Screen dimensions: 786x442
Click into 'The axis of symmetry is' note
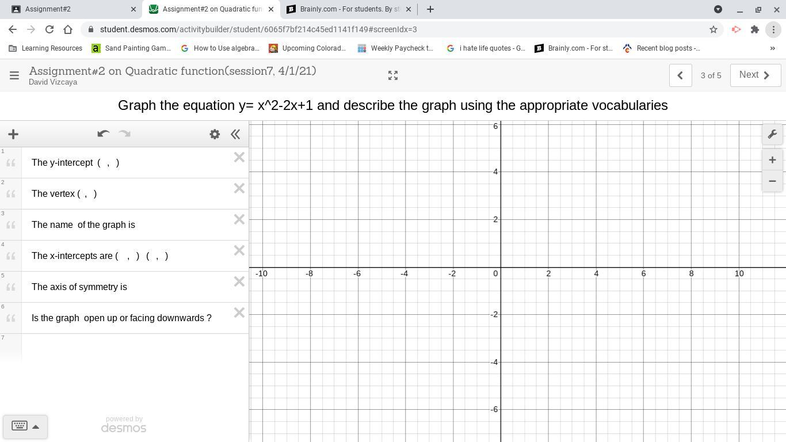click(x=127, y=287)
